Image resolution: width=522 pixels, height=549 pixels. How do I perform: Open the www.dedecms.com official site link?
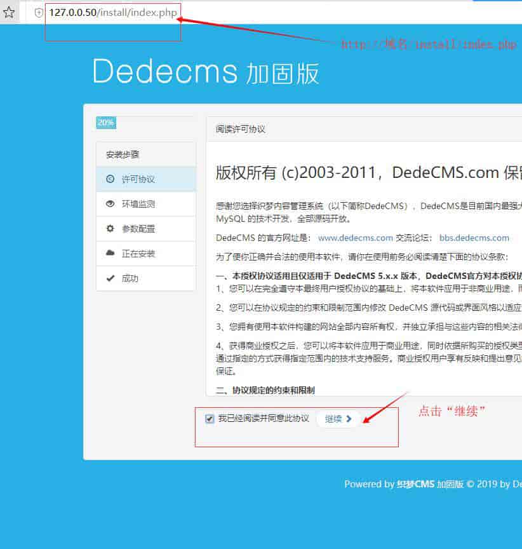tap(355, 237)
